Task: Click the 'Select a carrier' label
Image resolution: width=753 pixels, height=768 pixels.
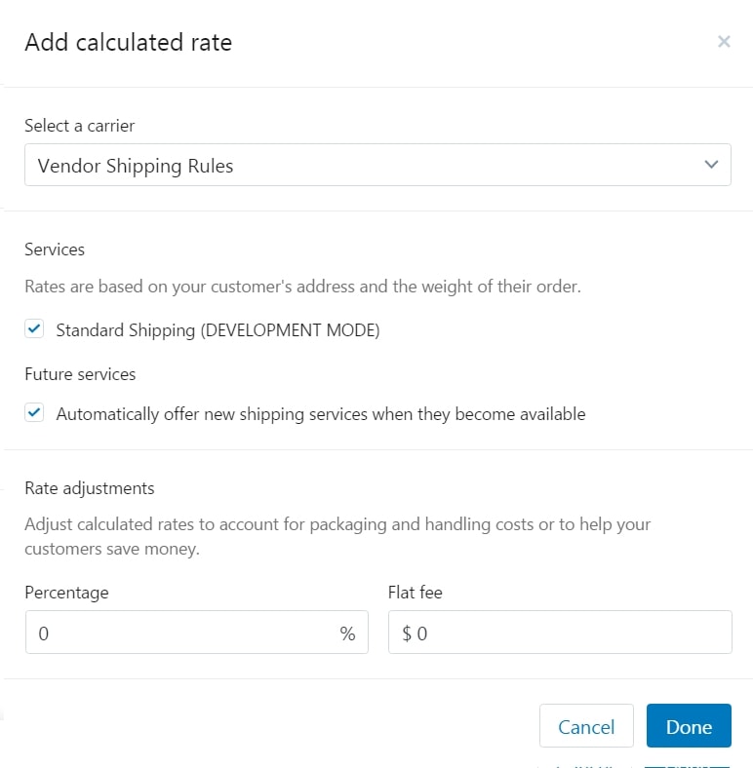Action: [x=79, y=126]
